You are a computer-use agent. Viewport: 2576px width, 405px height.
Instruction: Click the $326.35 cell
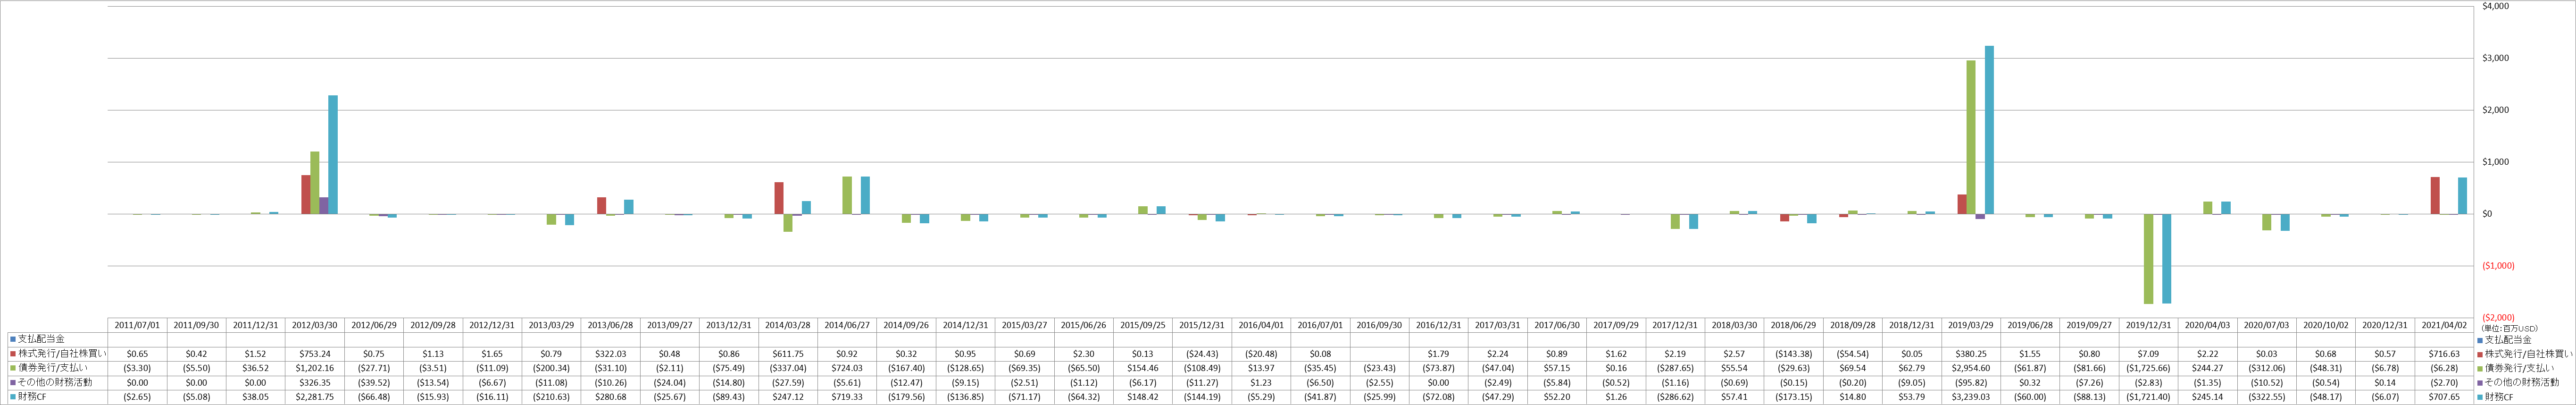tap(315, 382)
